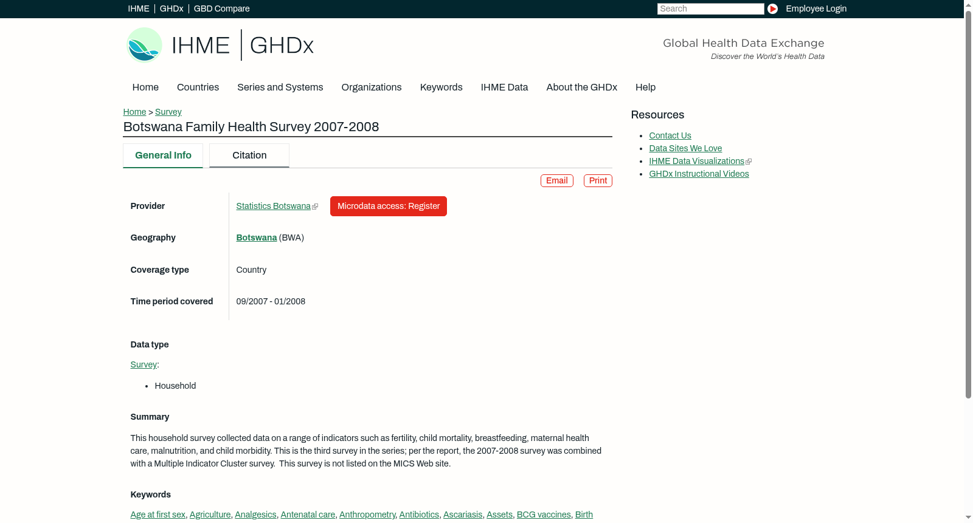Click Survey breadcrumb link
973x523 pixels.
tap(168, 112)
